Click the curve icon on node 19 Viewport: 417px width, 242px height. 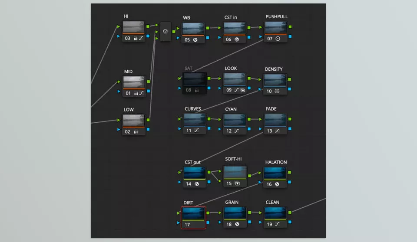pos(278,224)
